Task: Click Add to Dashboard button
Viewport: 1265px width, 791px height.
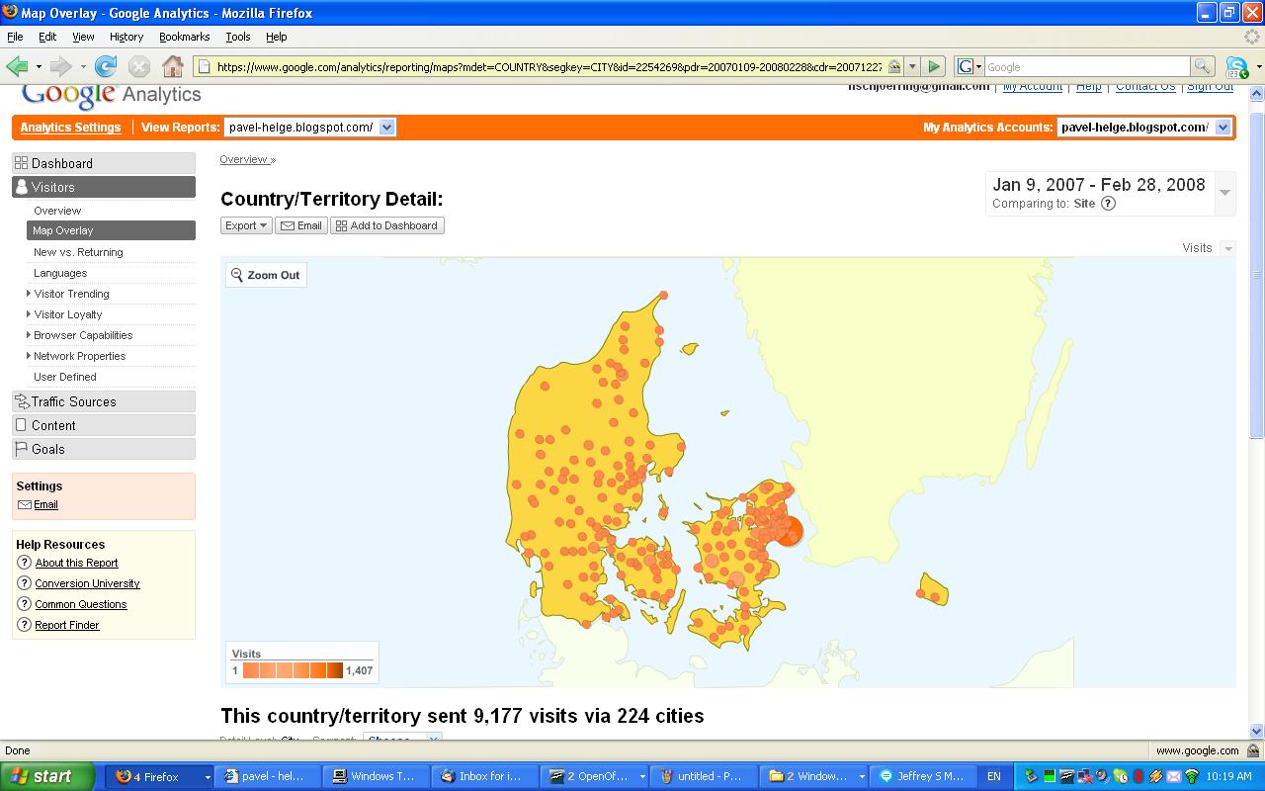Action: pyautogui.click(x=387, y=225)
